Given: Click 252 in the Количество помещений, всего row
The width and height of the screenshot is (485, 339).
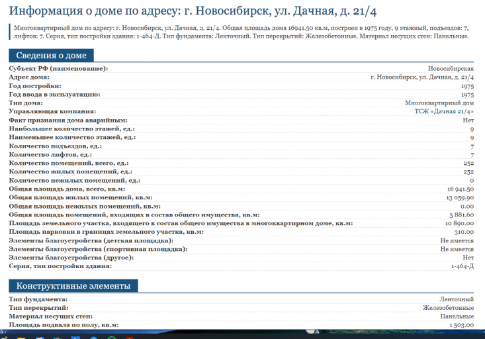Looking at the screenshot, I should coord(468,163).
